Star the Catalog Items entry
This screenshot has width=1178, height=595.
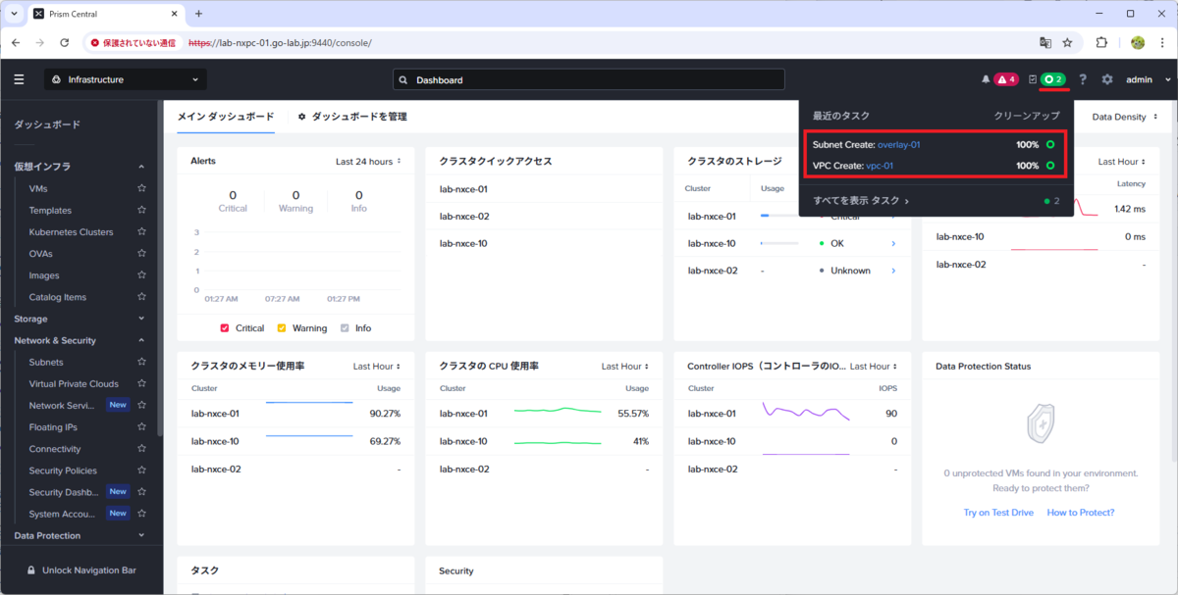[141, 297]
